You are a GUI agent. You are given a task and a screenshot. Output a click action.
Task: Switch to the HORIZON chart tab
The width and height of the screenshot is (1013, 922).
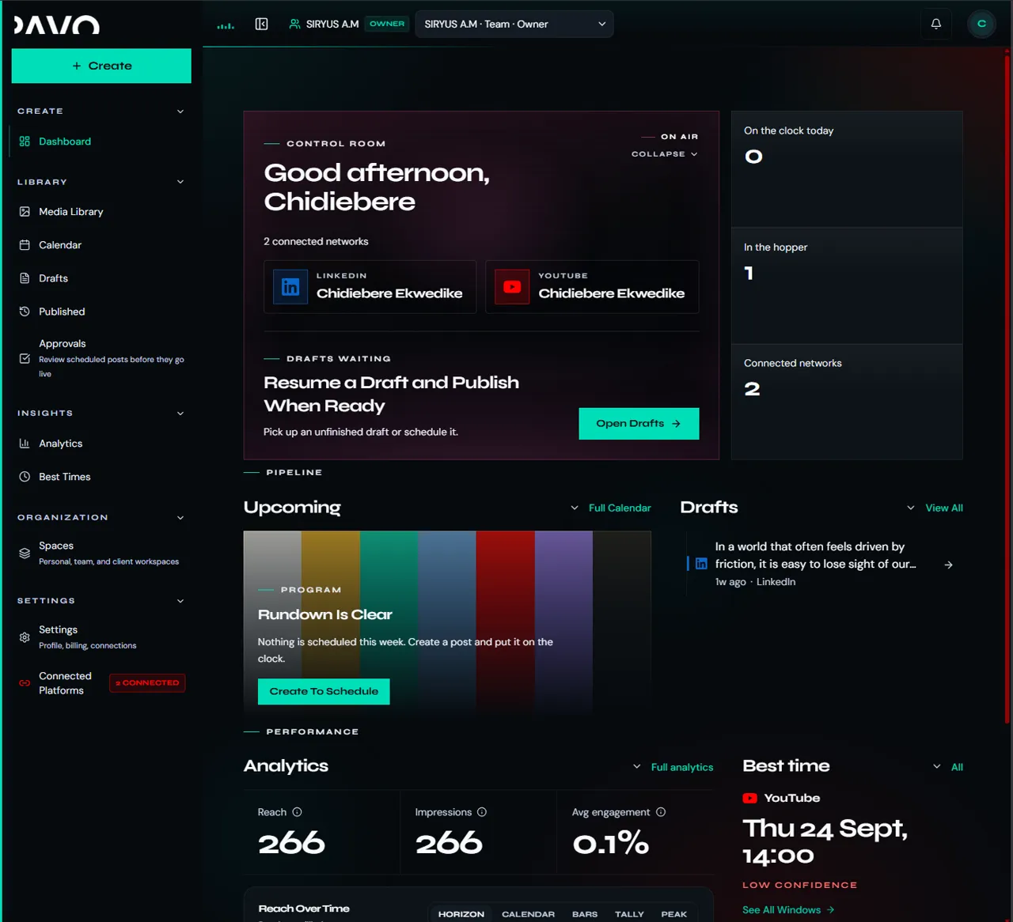coord(461,914)
